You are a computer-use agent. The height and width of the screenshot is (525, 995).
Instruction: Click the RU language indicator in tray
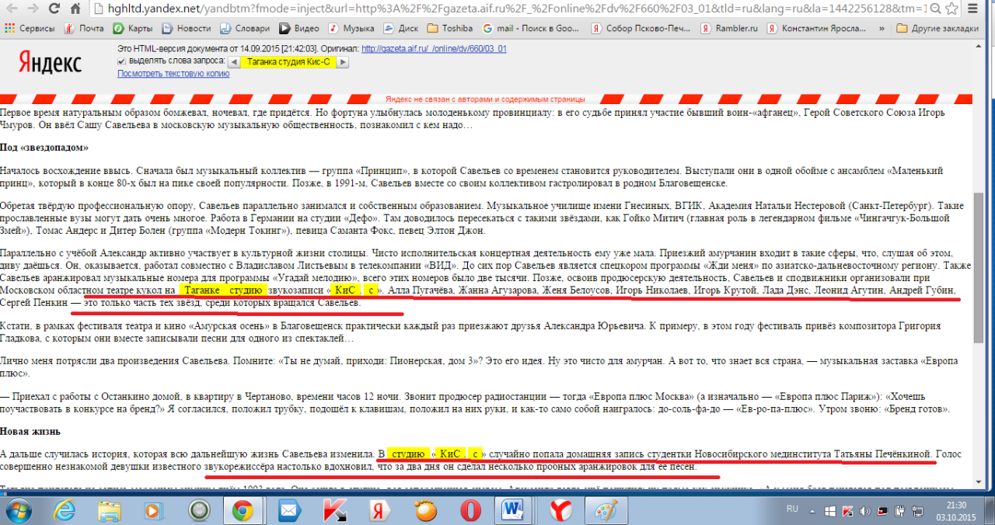point(792,509)
